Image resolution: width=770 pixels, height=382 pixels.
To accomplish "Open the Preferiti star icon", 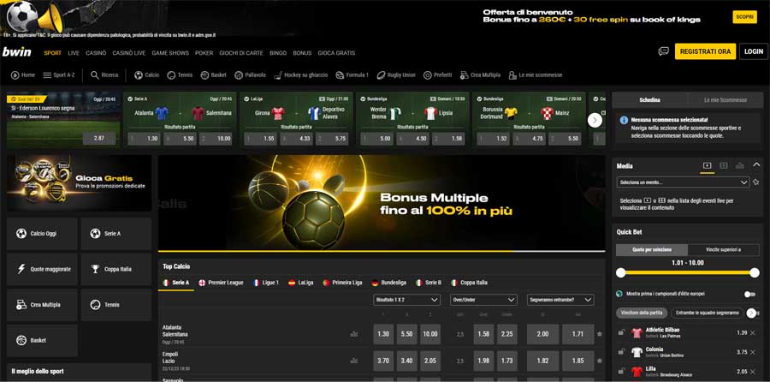I will pos(427,75).
